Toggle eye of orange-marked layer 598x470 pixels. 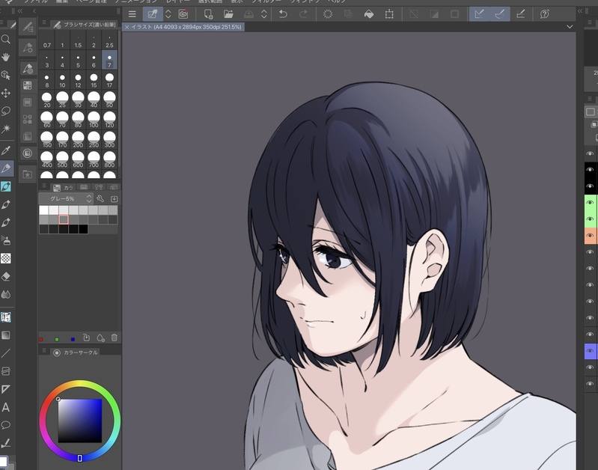590,236
